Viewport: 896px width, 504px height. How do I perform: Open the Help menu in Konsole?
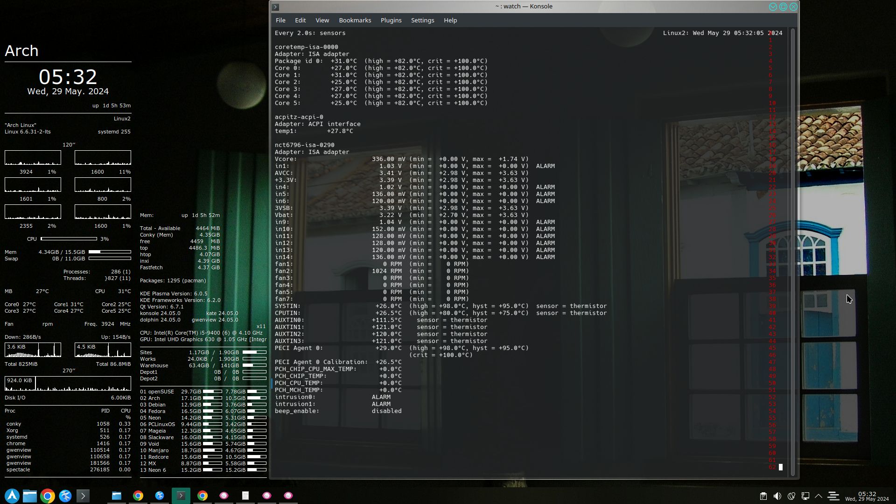point(450,20)
